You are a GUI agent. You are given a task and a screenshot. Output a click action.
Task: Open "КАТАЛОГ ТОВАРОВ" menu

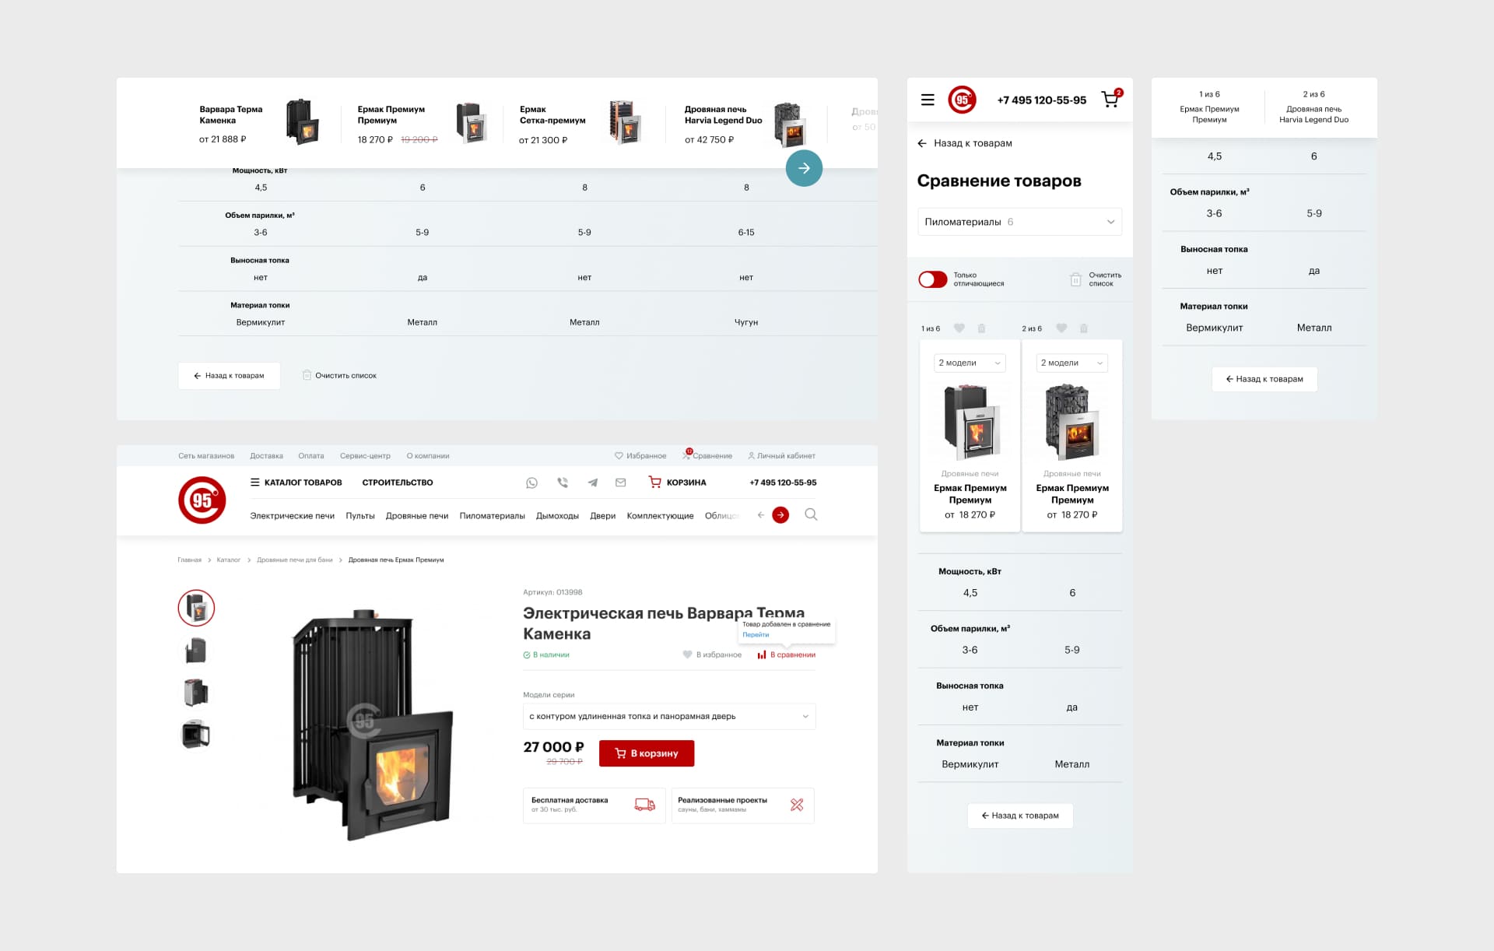tap(296, 483)
